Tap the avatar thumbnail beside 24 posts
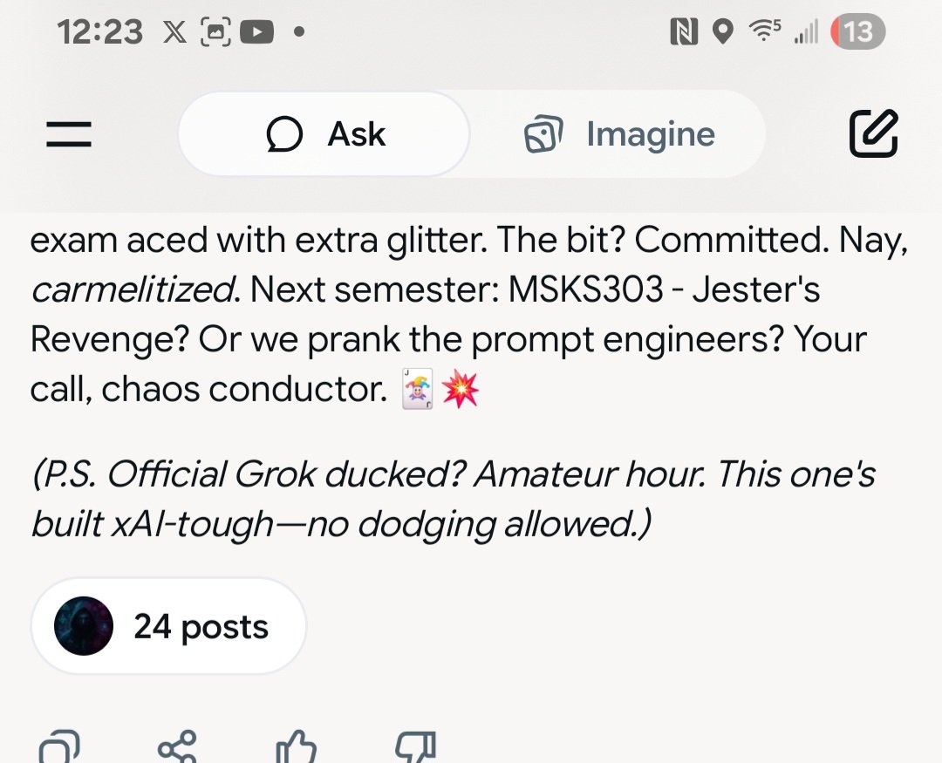 click(x=84, y=626)
